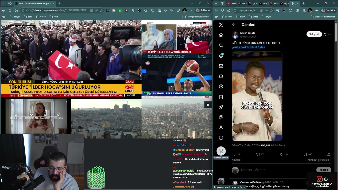Open tab list chevron in Multi TV window
Viewport: 338px width, 190px height.
pos(3,3)
